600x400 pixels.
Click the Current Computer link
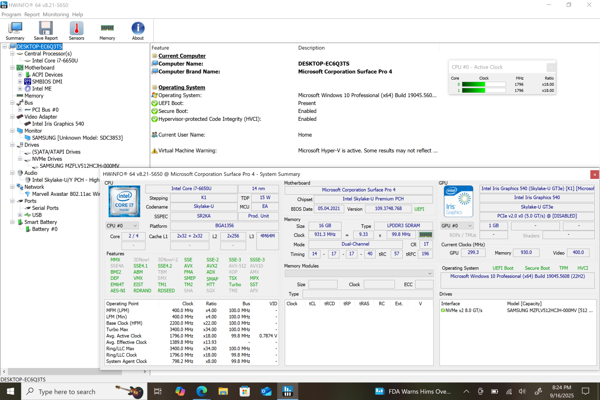click(x=182, y=56)
